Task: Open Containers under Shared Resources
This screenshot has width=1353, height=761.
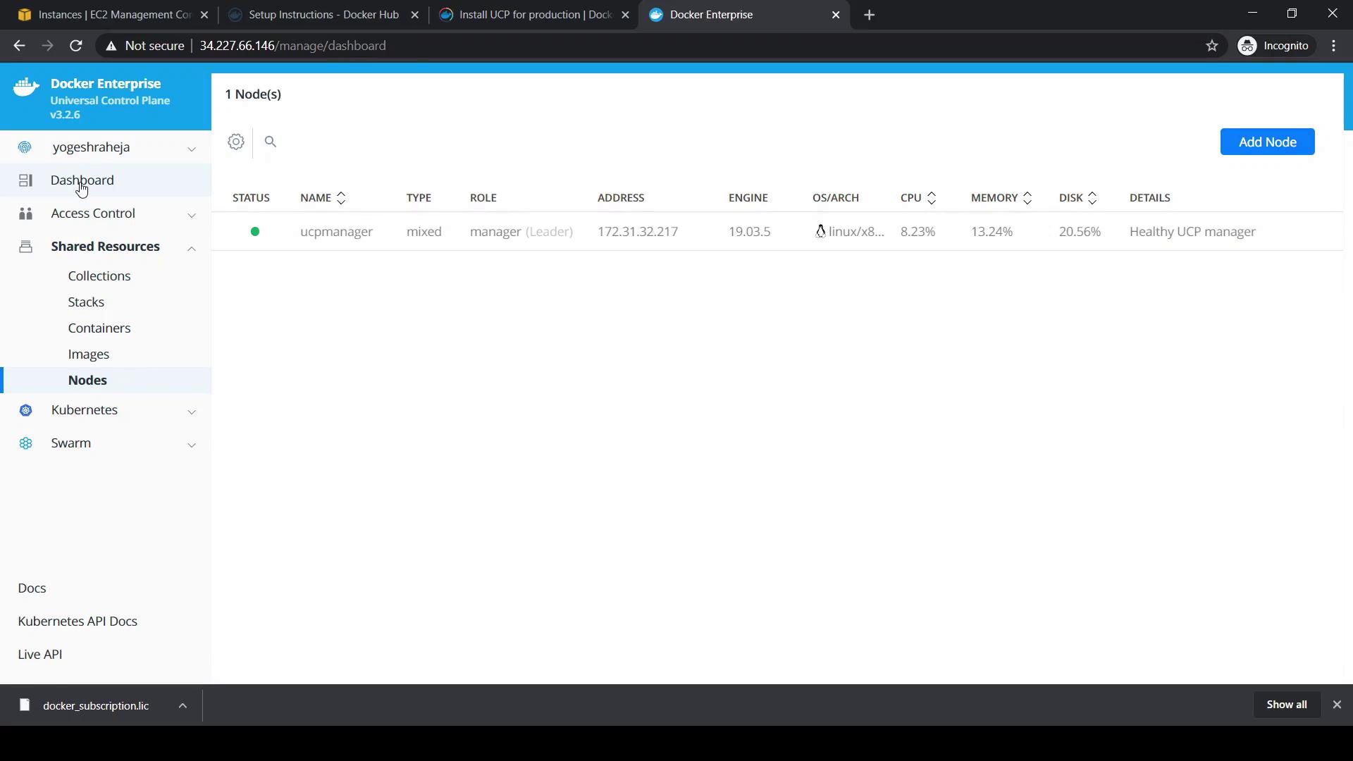Action: coord(99,328)
